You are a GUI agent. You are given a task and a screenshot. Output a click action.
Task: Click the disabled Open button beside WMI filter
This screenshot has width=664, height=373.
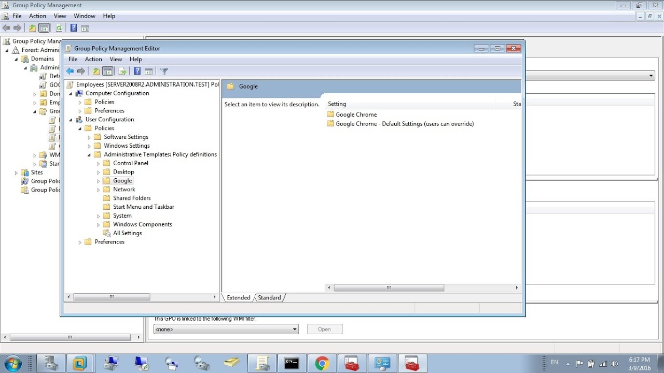click(x=325, y=329)
